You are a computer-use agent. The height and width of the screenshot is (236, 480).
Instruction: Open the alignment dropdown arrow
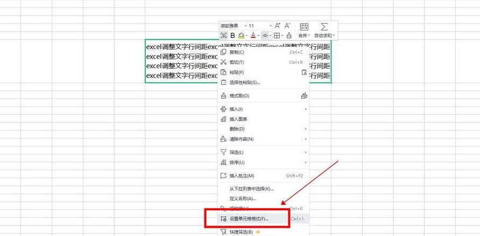(270, 36)
